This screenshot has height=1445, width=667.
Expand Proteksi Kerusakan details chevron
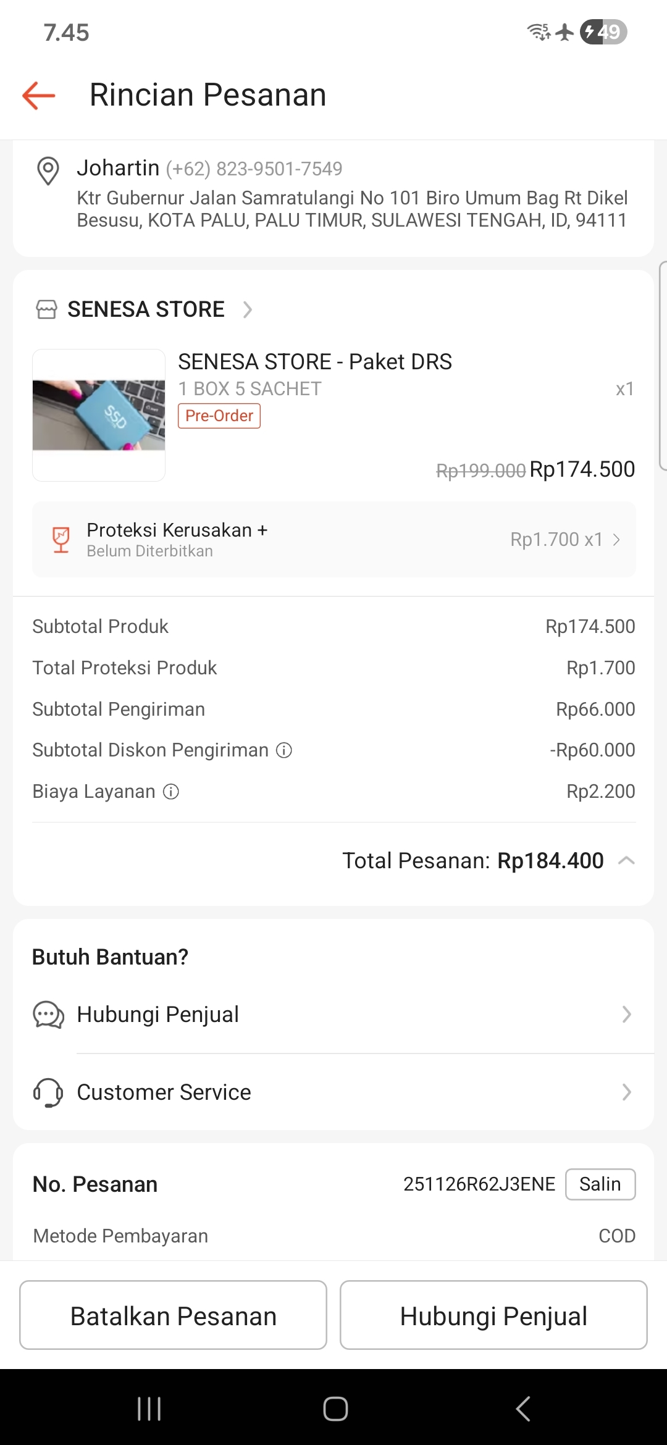(x=616, y=540)
